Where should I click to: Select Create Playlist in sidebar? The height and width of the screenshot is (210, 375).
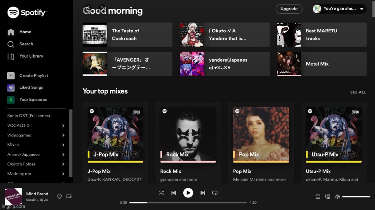(33, 76)
